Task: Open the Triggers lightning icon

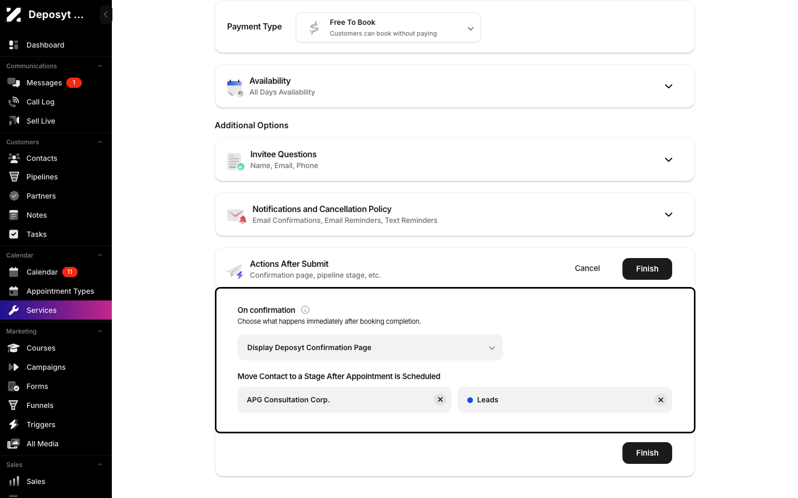Action: pos(14,425)
